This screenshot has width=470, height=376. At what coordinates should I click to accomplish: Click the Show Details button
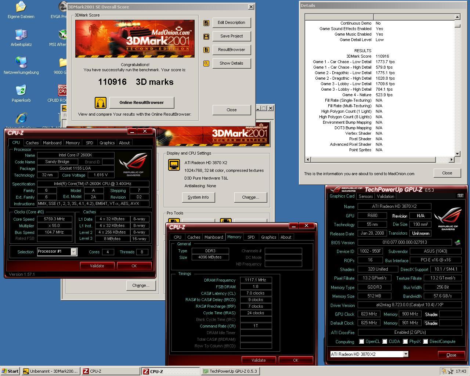231,64
